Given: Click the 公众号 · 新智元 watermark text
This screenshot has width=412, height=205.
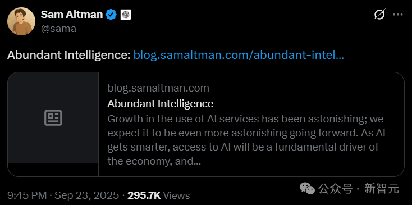Looking at the screenshot, I should click(359, 189).
